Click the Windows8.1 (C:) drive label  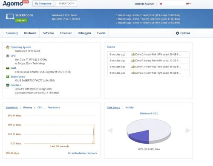(x=149, y=114)
